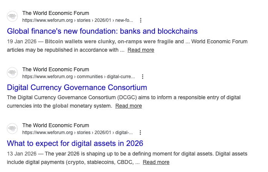Expand Read more under the digital assets 2026 snippet
The image size is (268, 172).
point(156,162)
